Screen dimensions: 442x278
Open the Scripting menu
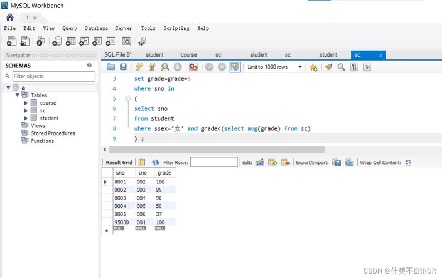pyautogui.click(x=176, y=28)
